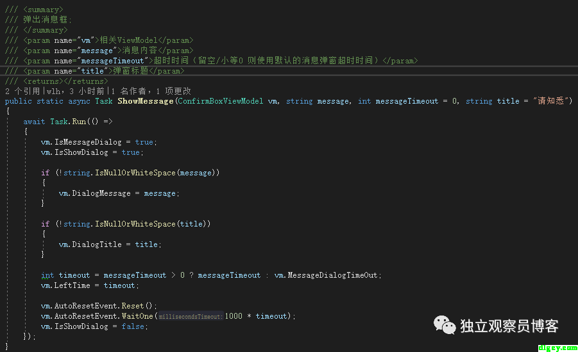Click the underlined "int" before timeout declaration
This screenshot has width=578, height=352.
point(47,275)
